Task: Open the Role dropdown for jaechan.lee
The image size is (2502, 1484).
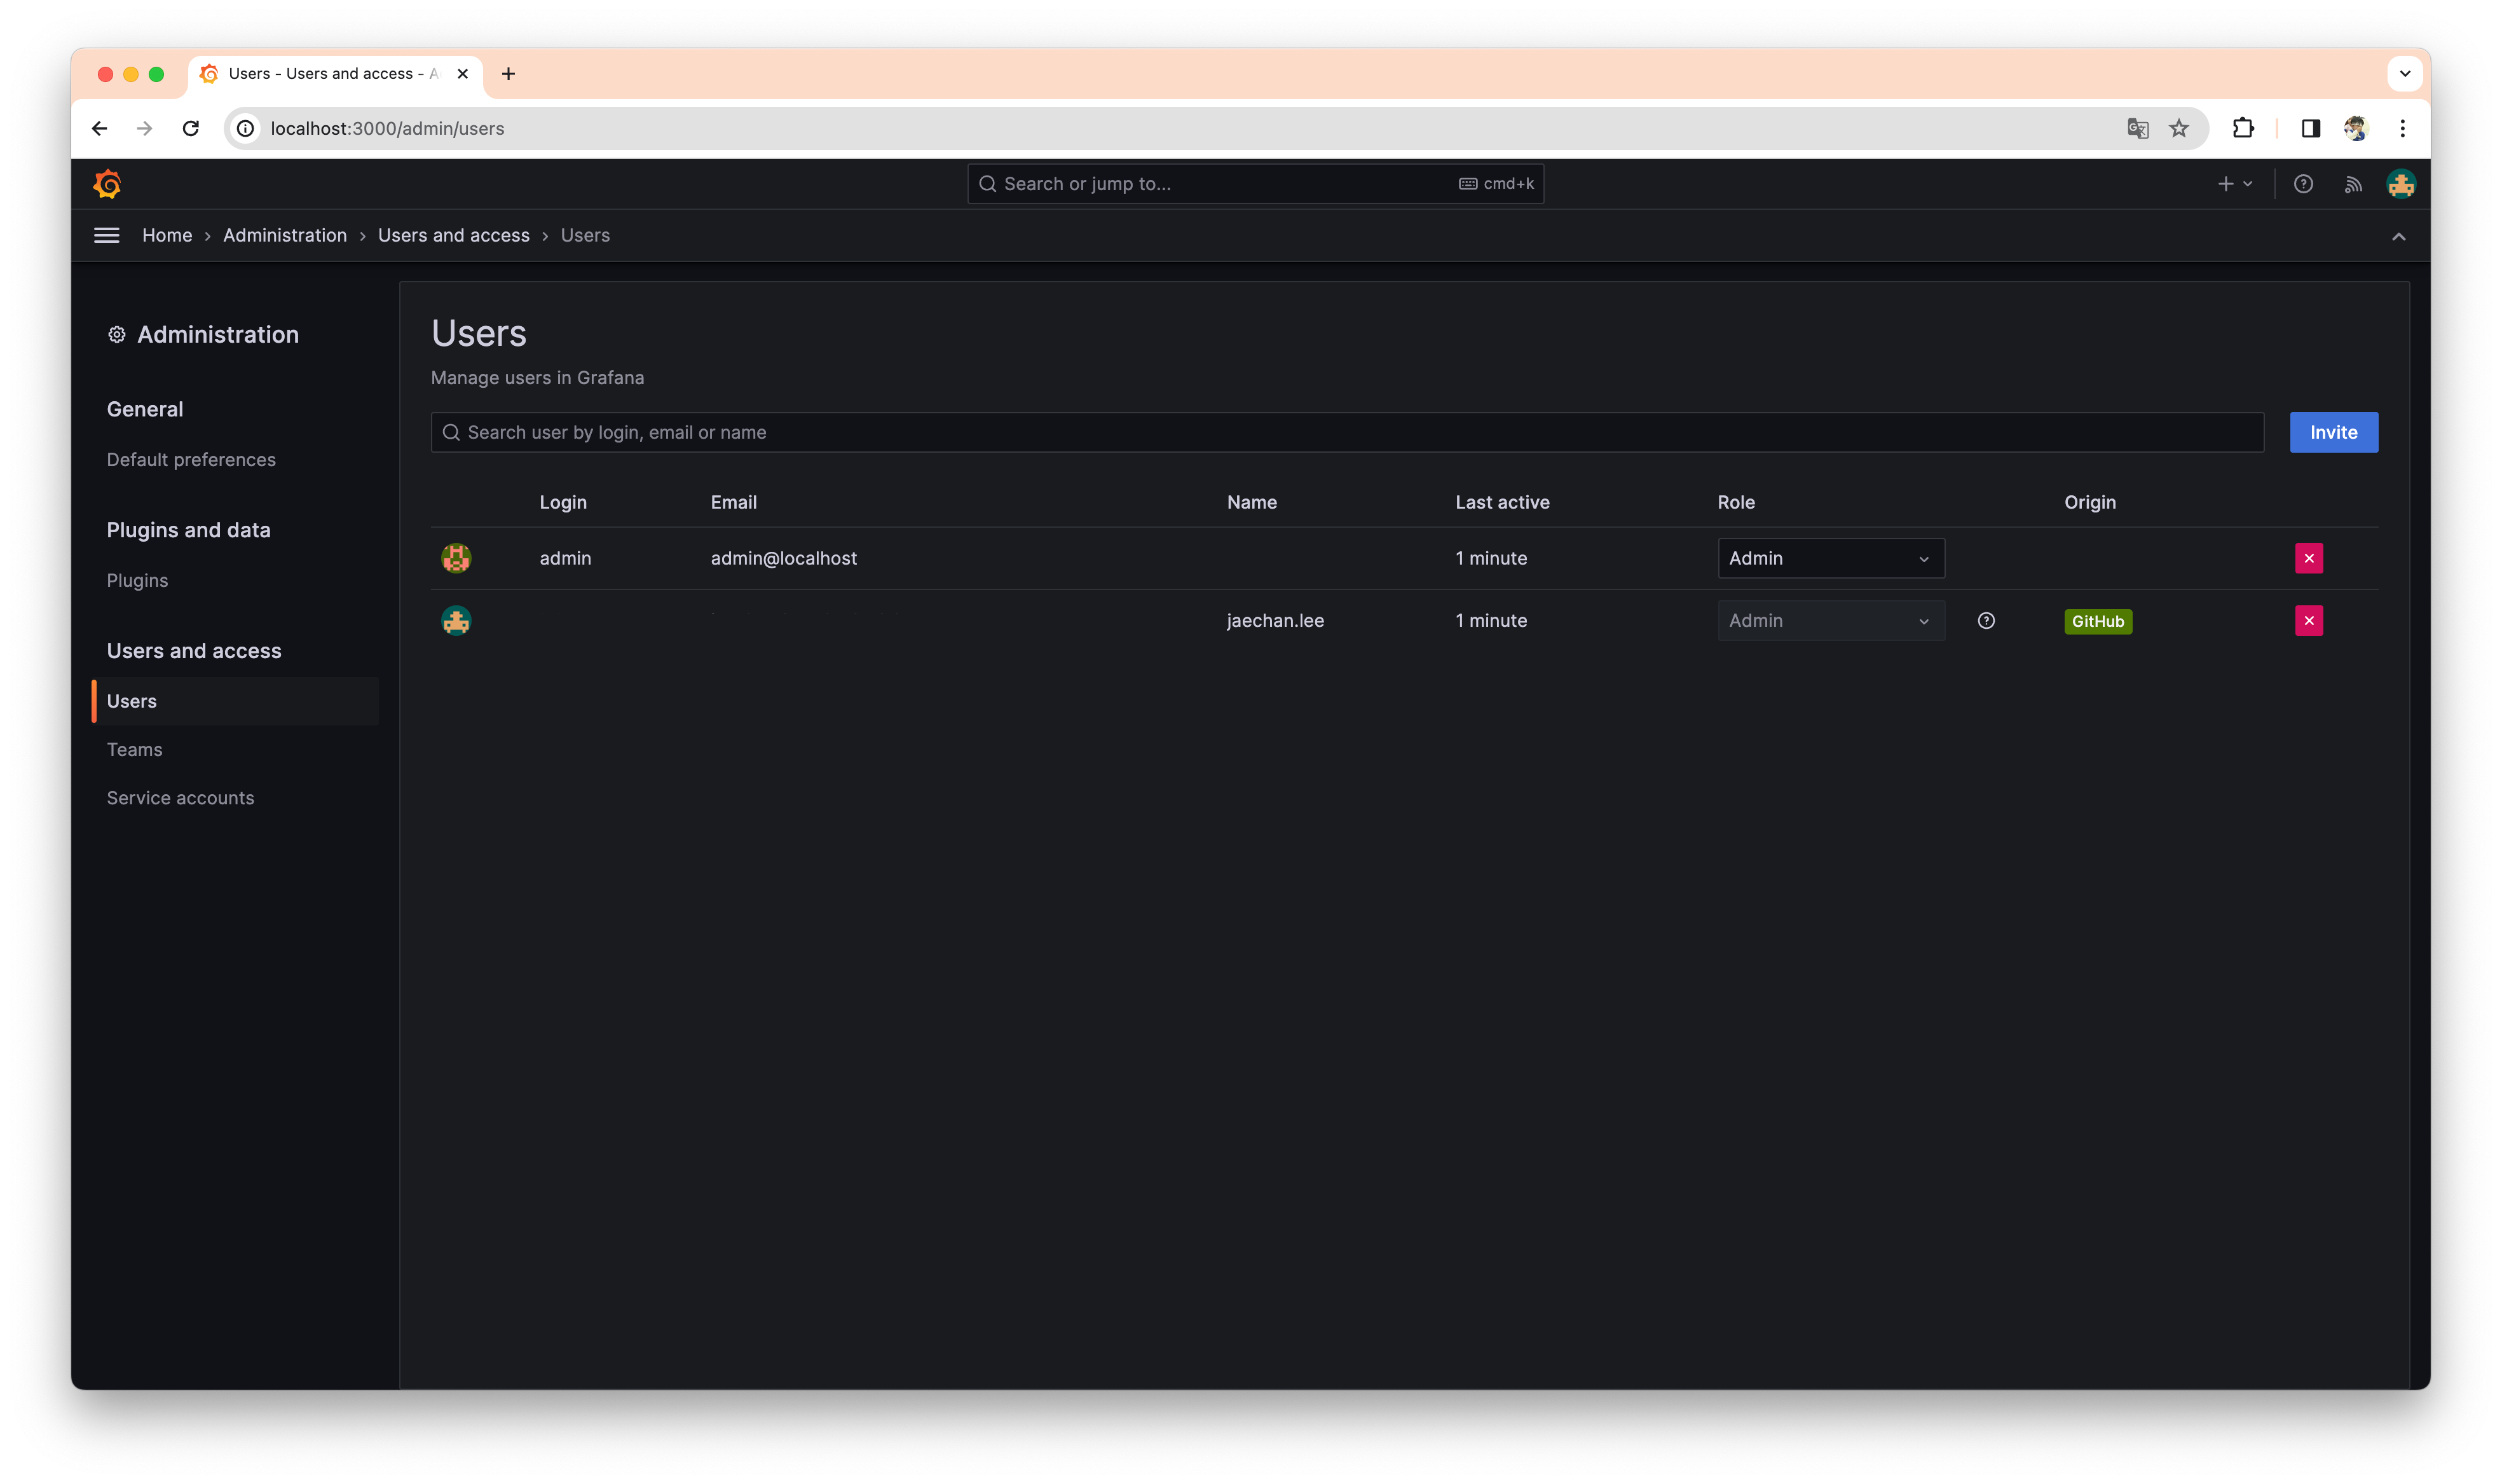Action: (1830, 620)
